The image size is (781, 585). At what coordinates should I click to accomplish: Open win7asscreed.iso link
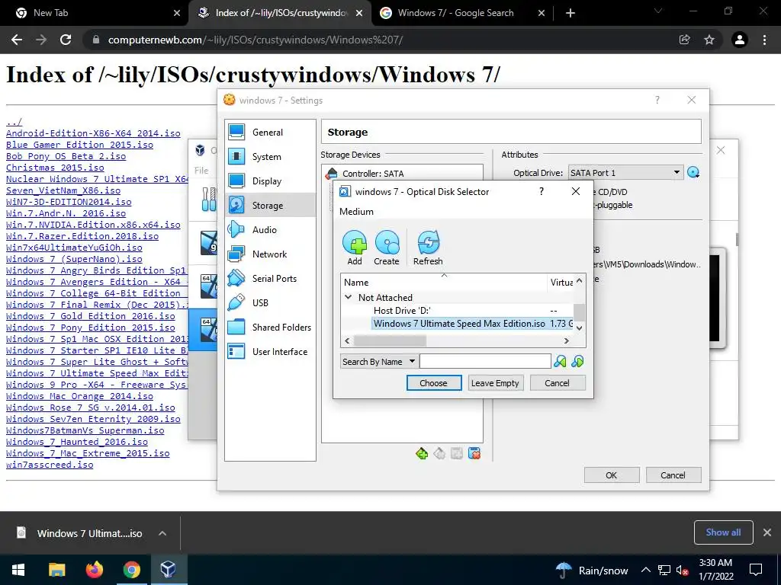pyautogui.click(x=50, y=465)
